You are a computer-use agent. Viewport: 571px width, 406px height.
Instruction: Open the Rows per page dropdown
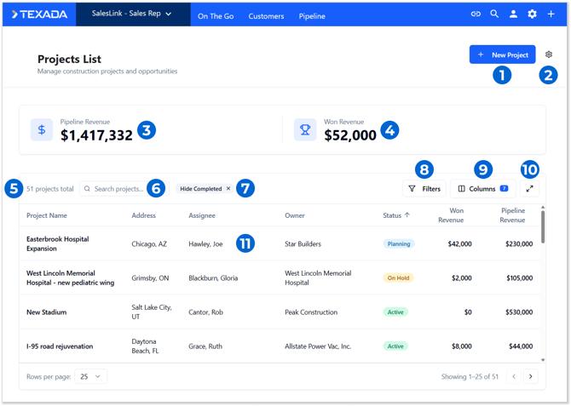click(90, 376)
